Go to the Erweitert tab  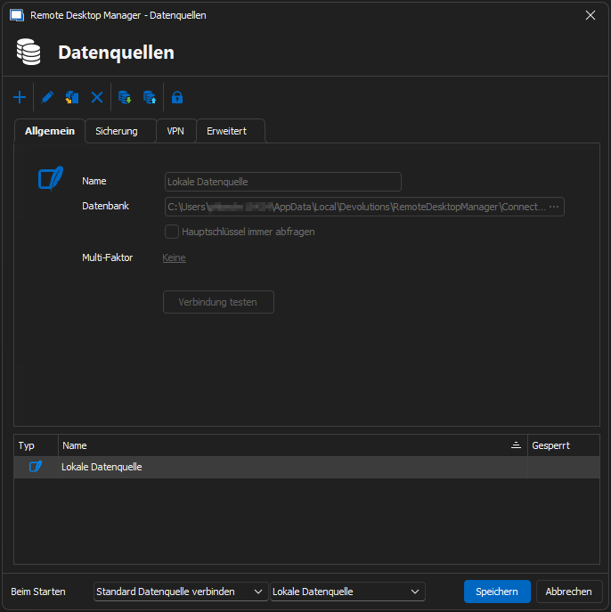pyautogui.click(x=226, y=131)
